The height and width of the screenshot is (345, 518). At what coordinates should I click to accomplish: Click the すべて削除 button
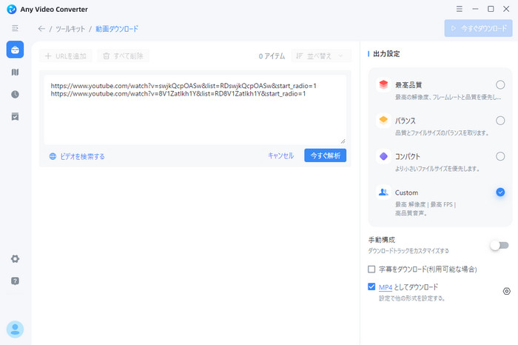pyautogui.click(x=124, y=56)
